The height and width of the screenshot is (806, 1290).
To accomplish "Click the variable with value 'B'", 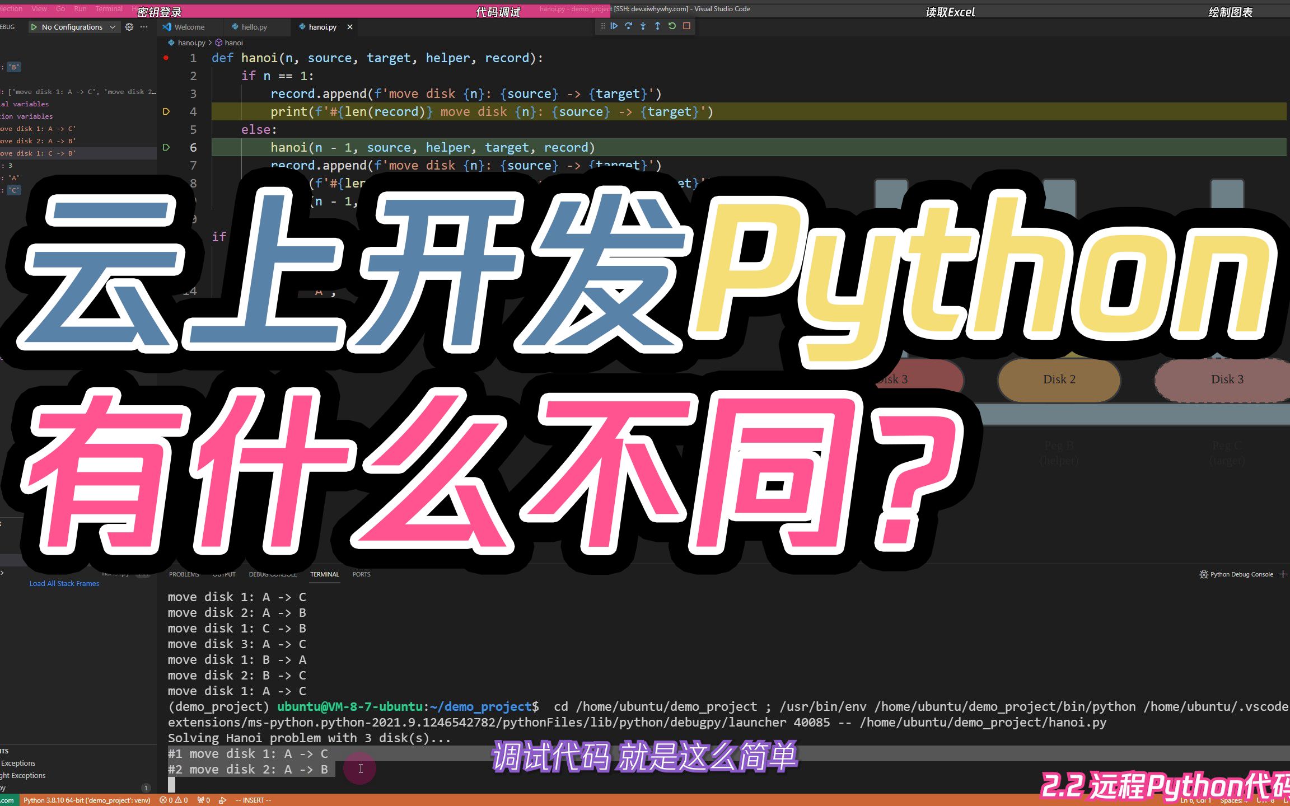I will 13,67.
